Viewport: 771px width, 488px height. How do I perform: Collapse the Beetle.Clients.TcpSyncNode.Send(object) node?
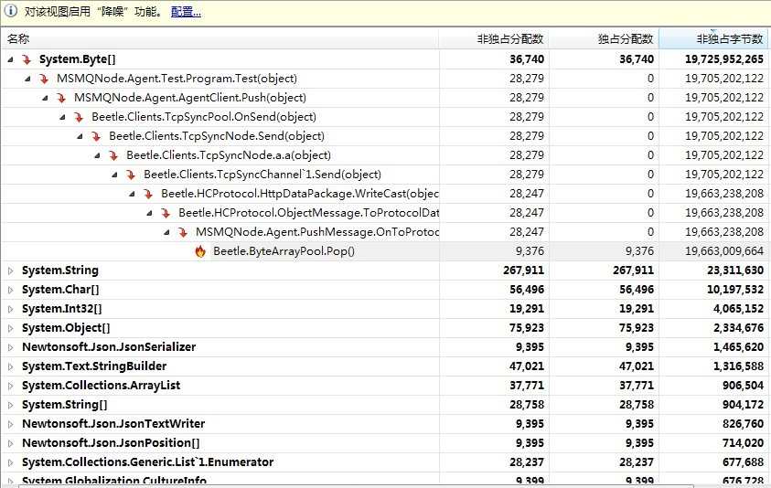pyautogui.click(x=80, y=136)
